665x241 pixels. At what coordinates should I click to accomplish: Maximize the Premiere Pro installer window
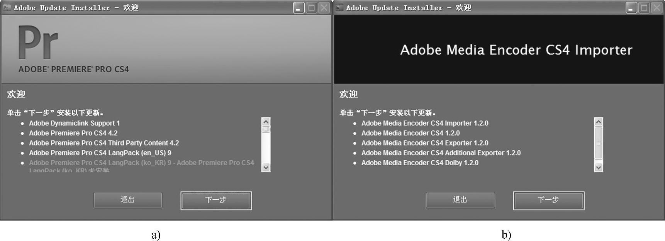311,7
